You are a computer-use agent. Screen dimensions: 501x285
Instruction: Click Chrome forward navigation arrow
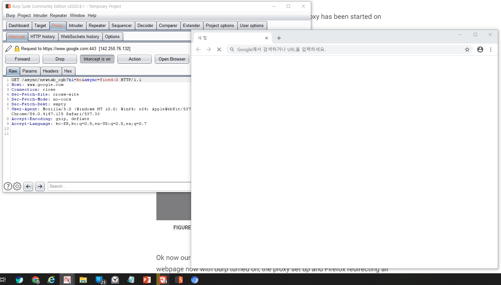point(209,49)
